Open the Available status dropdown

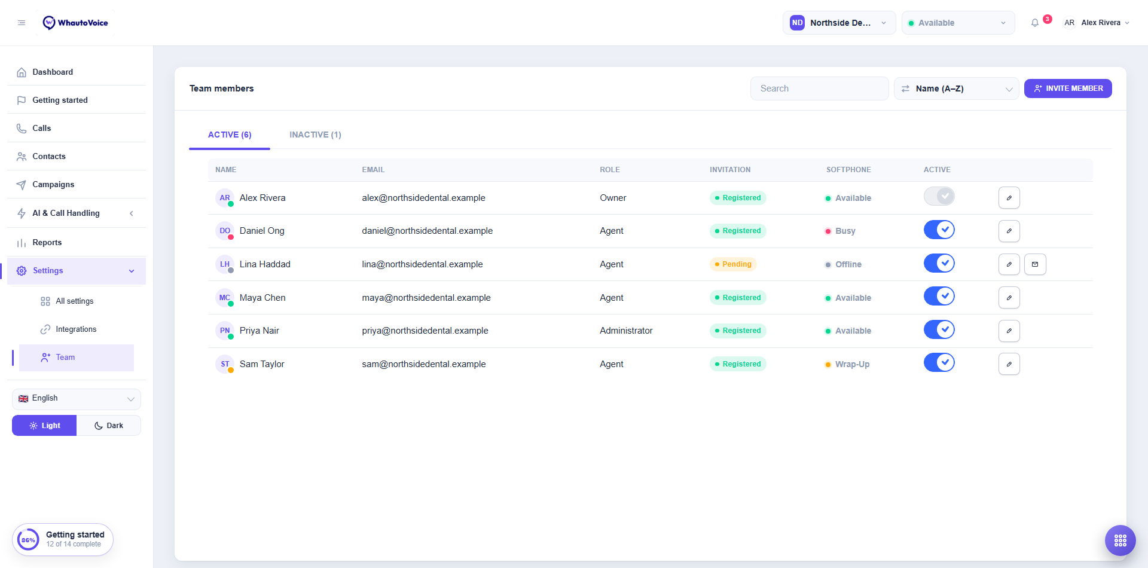click(x=958, y=23)
